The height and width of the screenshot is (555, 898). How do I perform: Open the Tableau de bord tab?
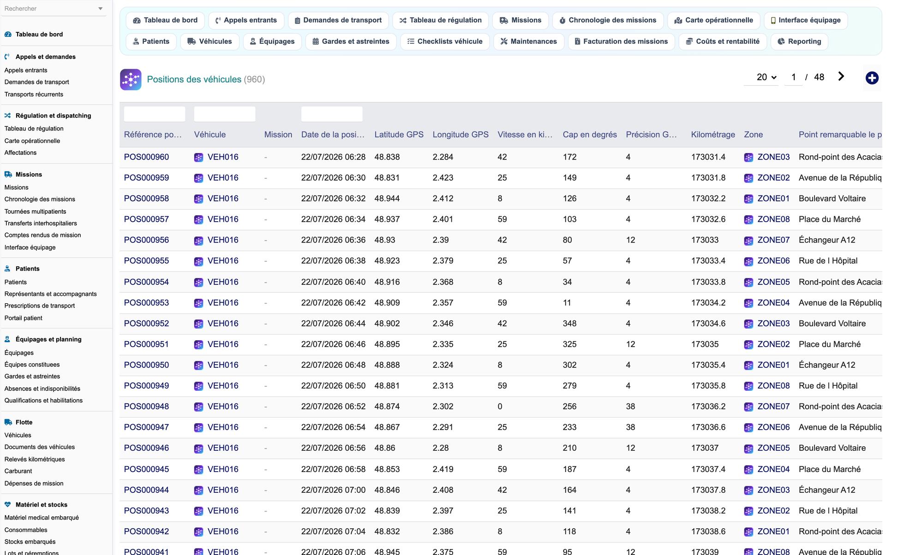[165, 20]
